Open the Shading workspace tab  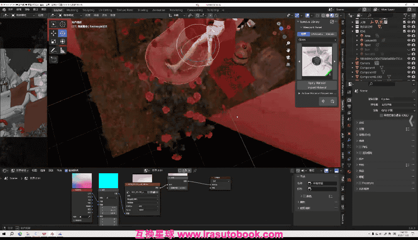point(143,10)
